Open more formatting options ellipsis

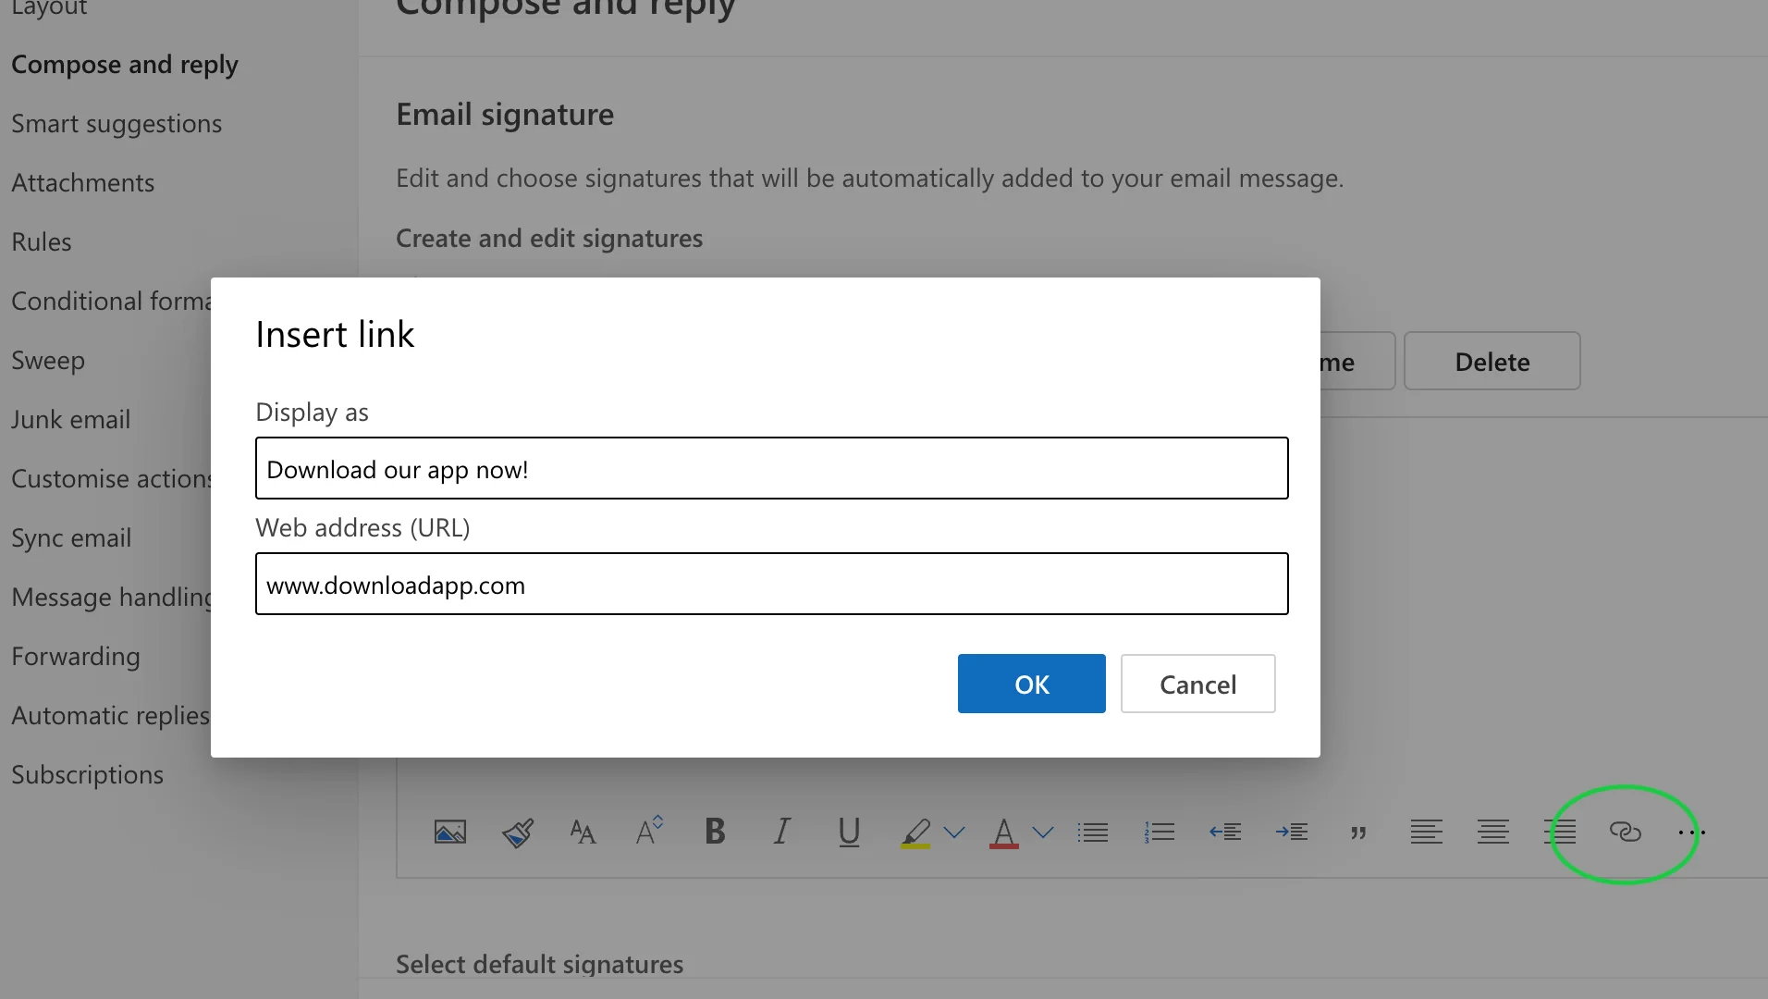[x=1692, y=832]
